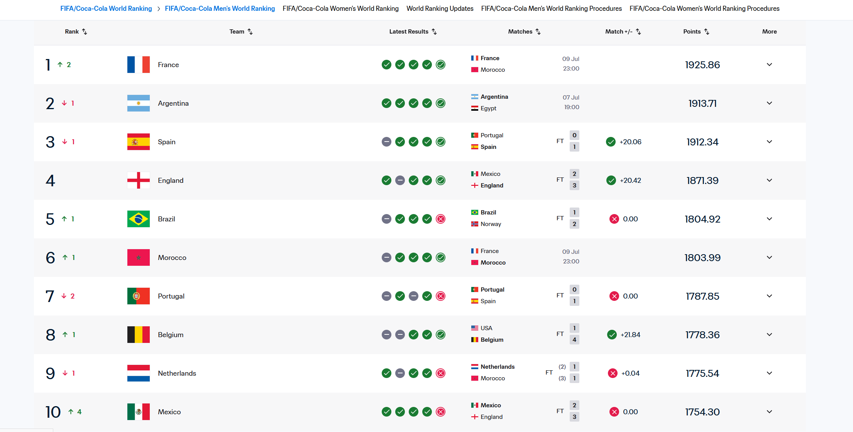Open Men's World Ranking Procedures tab
853x432 pixels.
coord(552,8)
